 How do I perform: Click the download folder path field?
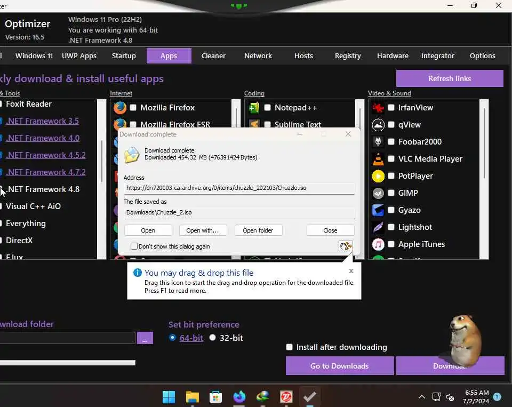[x=67, y=338]
